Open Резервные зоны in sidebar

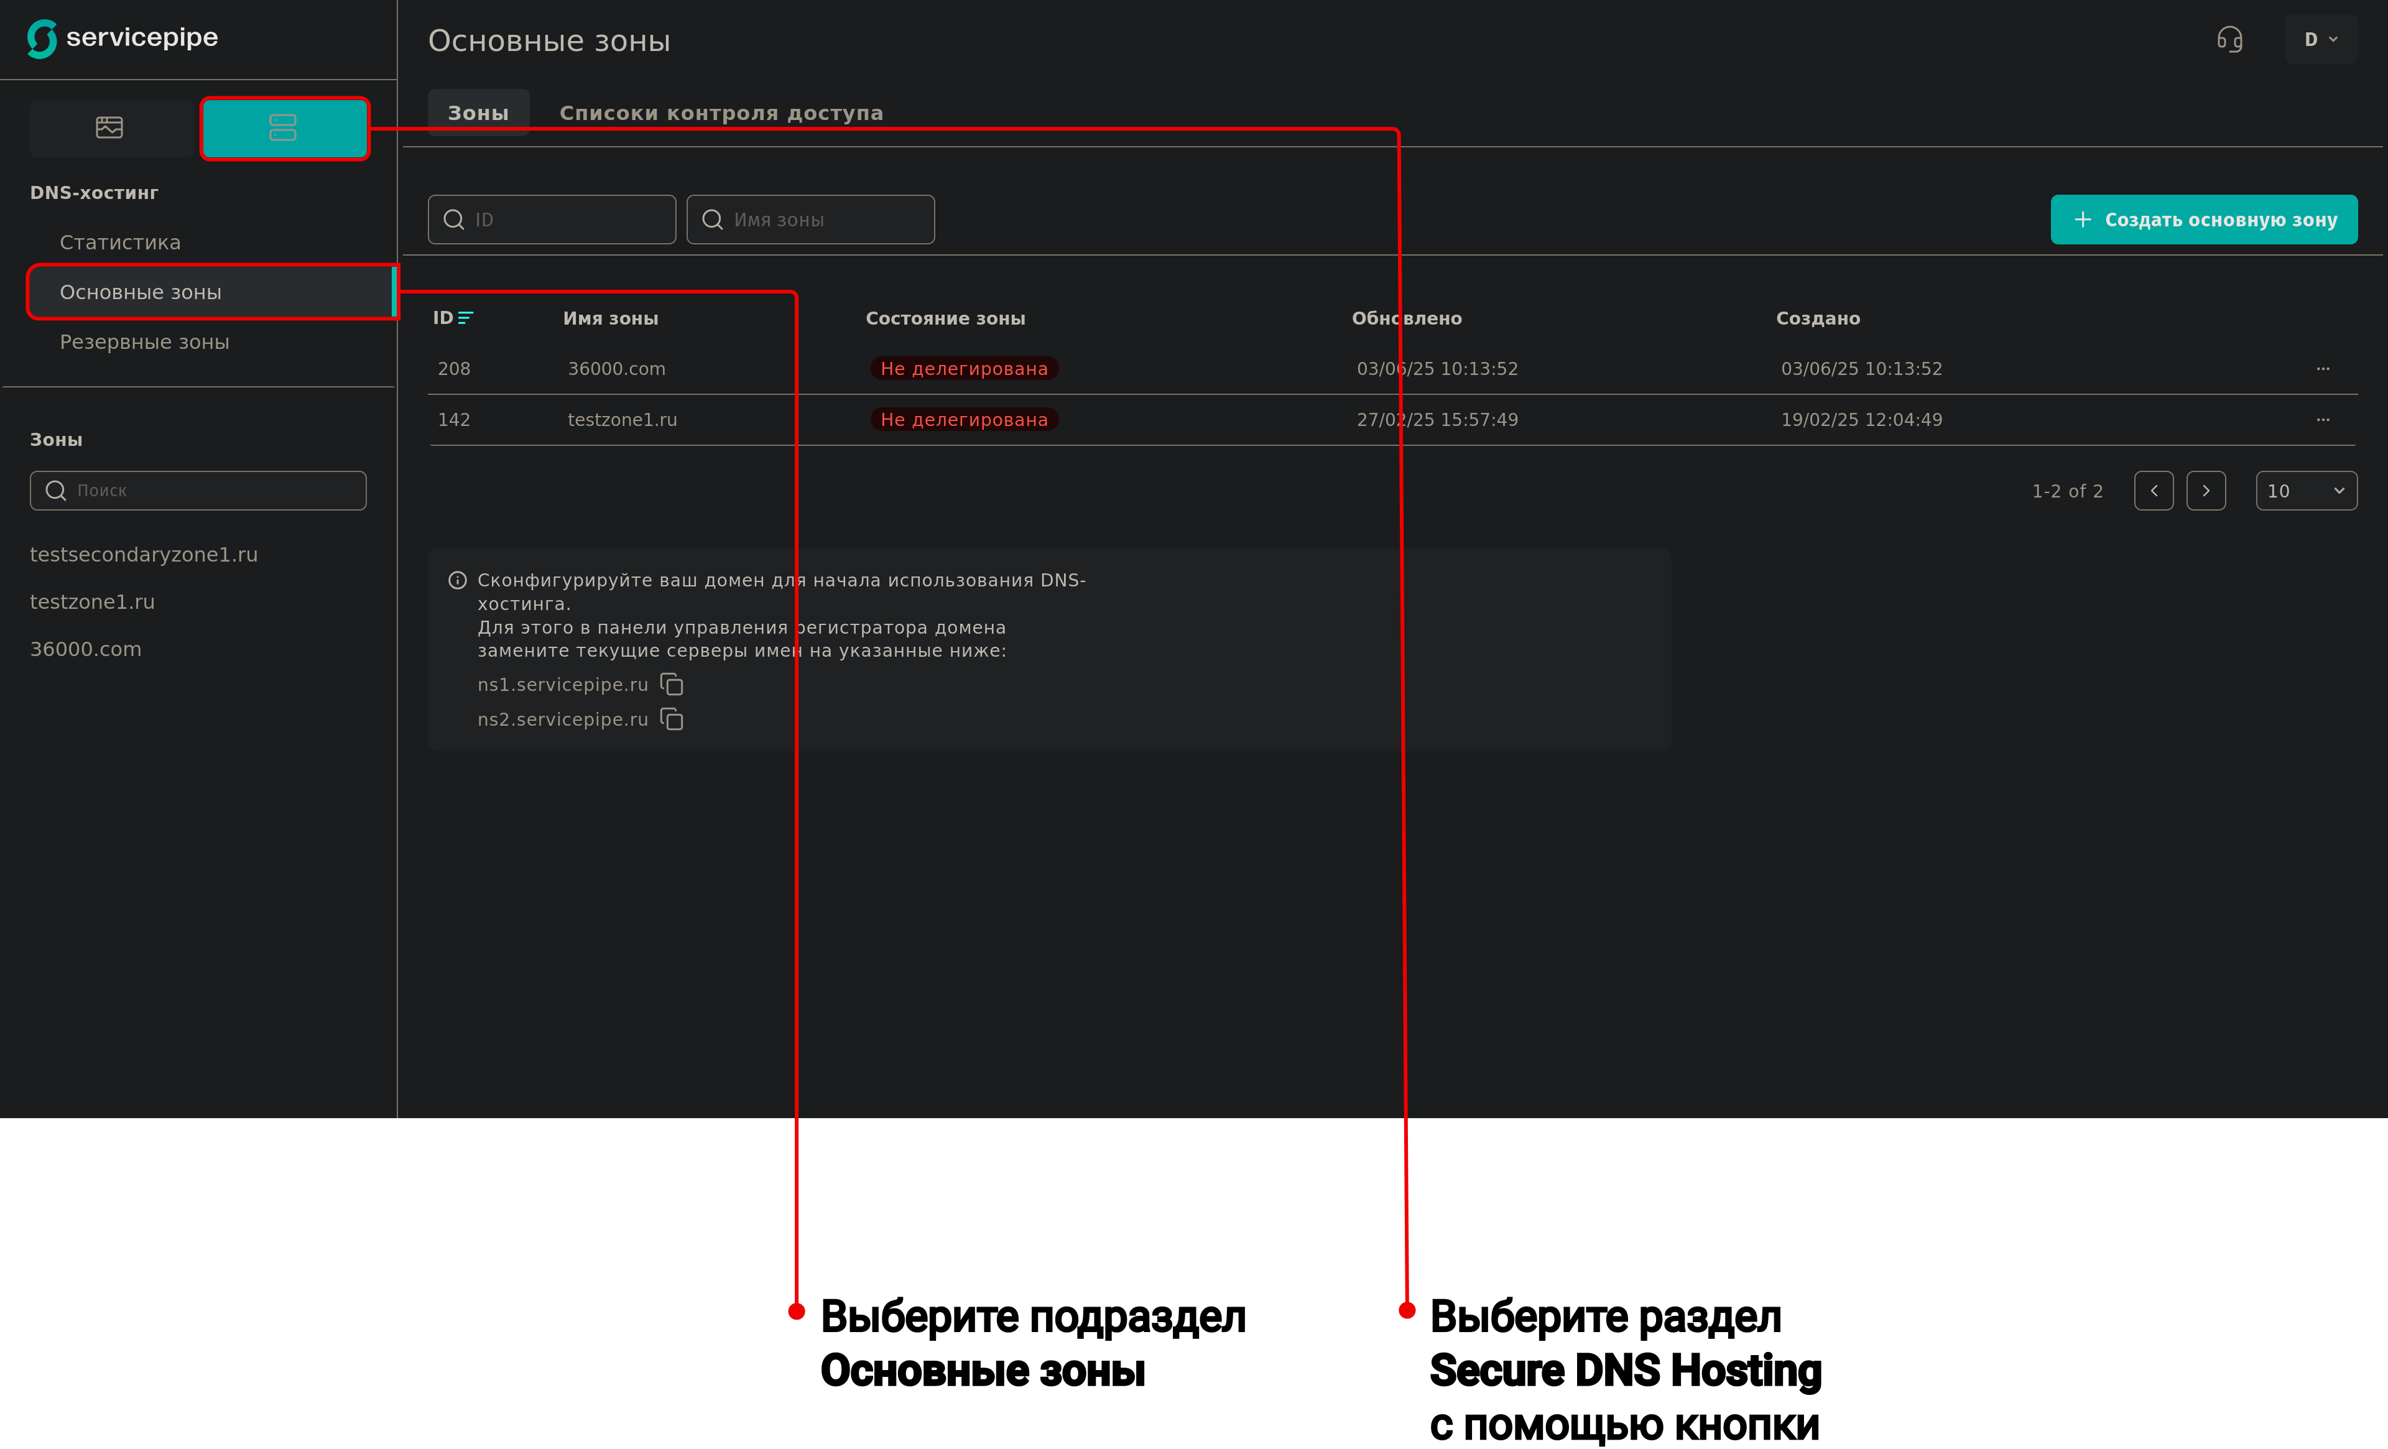point(144,342)
